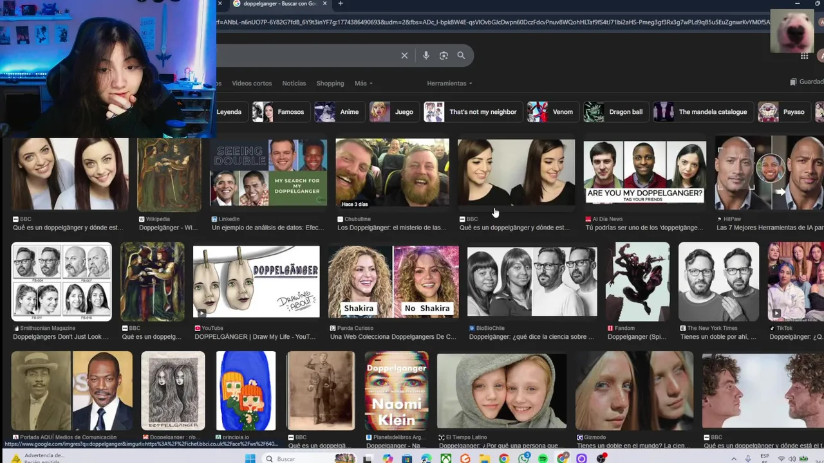The image size is (824, 463).
Task: Open Microsoft Edge from the taskbar
Action: tap(426, 458)
